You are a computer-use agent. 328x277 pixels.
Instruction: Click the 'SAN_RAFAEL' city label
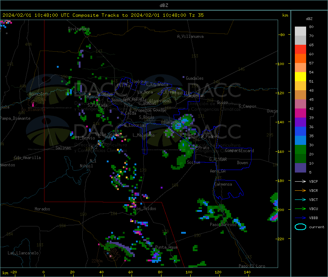[134, 99]
